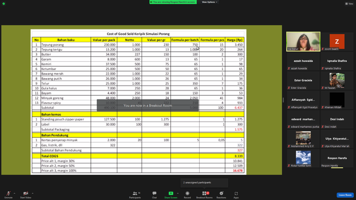Select Ester Graciela participant tile
The width and height of the screenshot is (356, 200).
(x=303, y=81)
